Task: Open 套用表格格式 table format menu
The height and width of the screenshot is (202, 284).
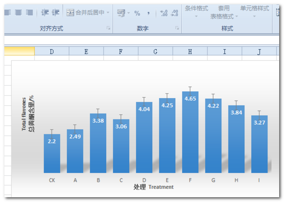Action: pos(224,12)
